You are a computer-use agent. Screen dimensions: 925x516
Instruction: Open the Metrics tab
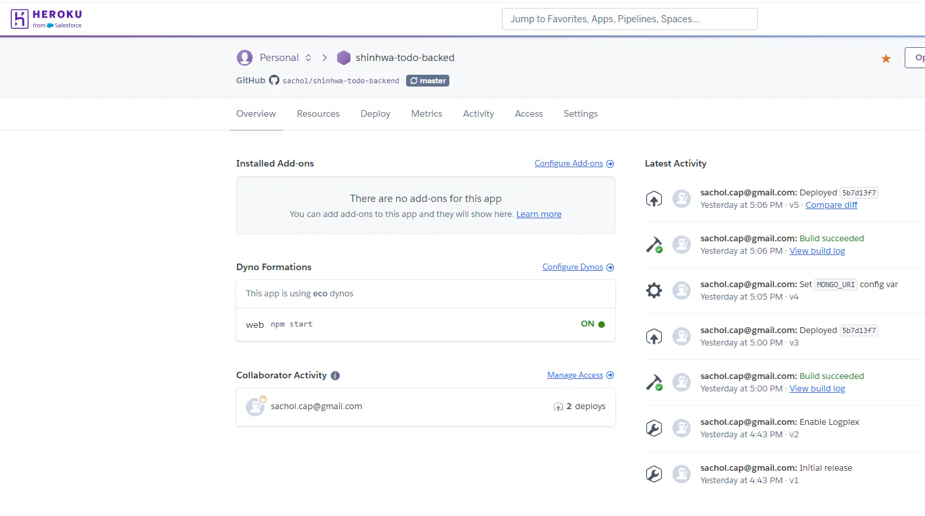426,113
